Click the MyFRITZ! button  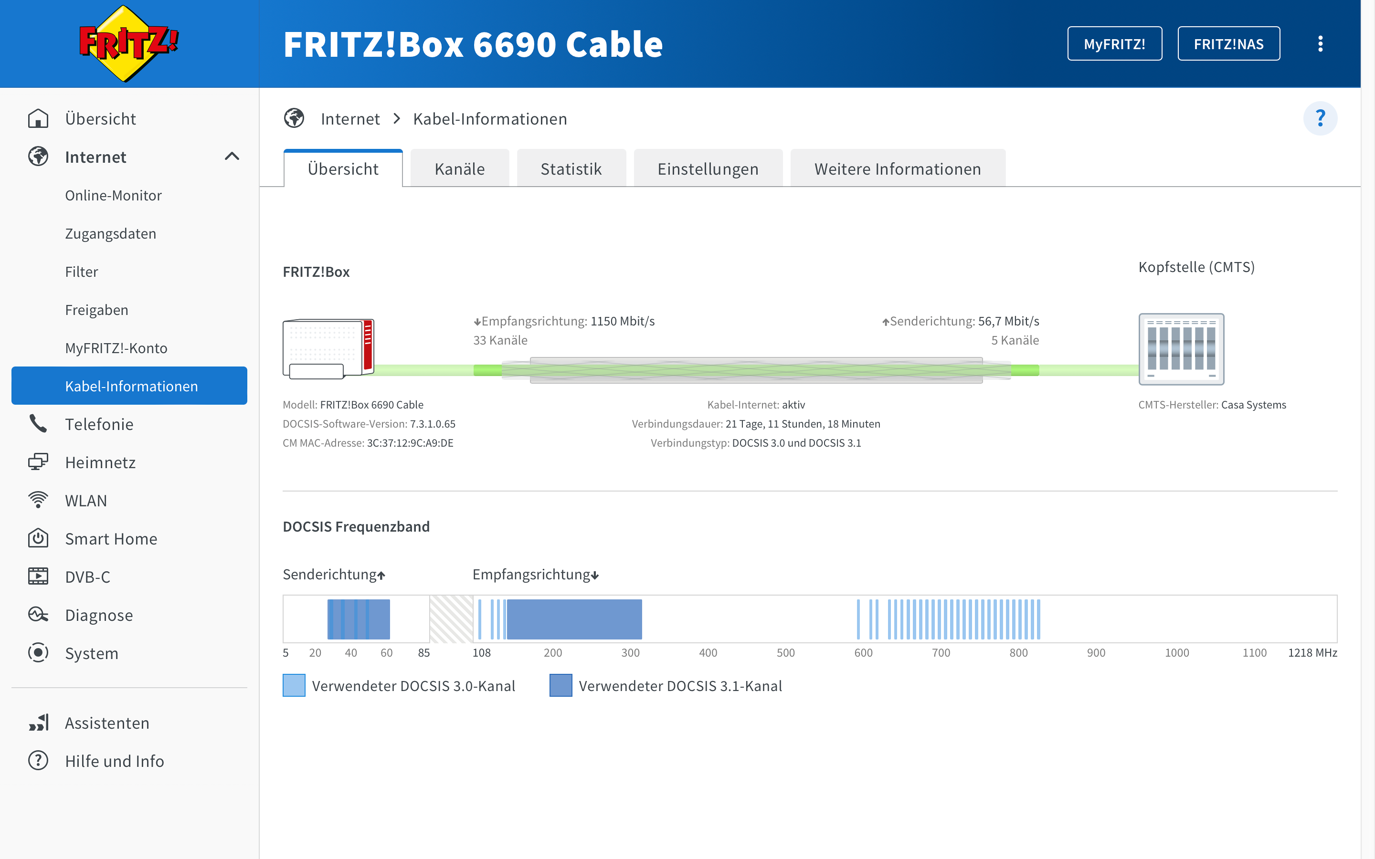point(1114,44)
